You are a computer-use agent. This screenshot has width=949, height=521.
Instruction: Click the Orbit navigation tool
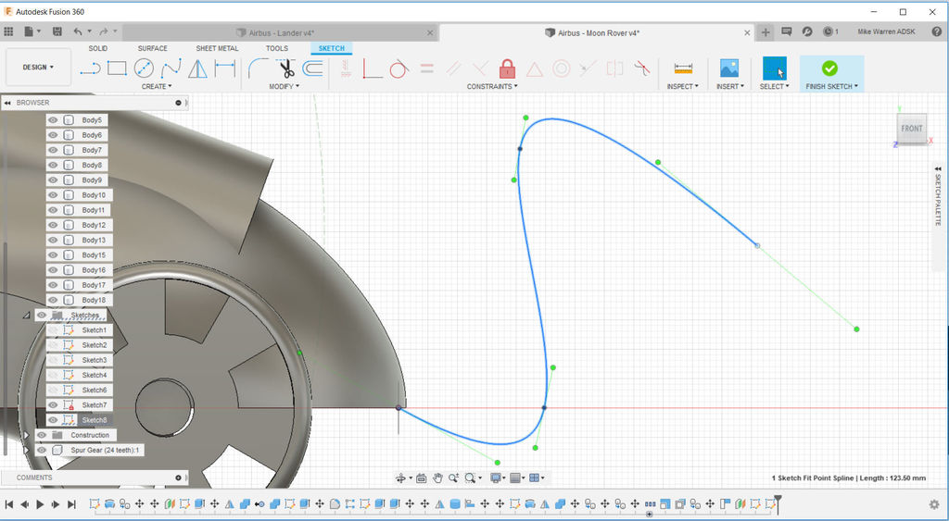pos(400,478)
